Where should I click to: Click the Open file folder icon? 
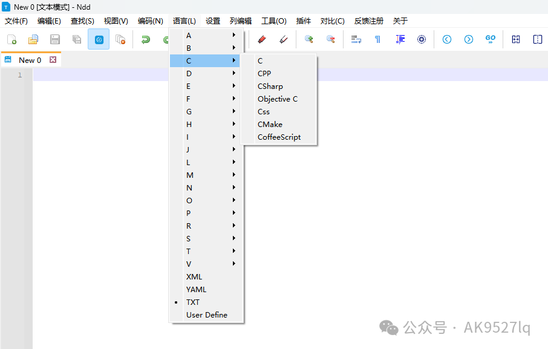coord(33,39)
